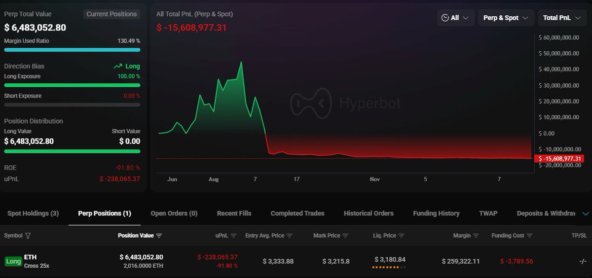Click the Nov label on chart axis
The image size is (592, 278).
tap(375, 179)
